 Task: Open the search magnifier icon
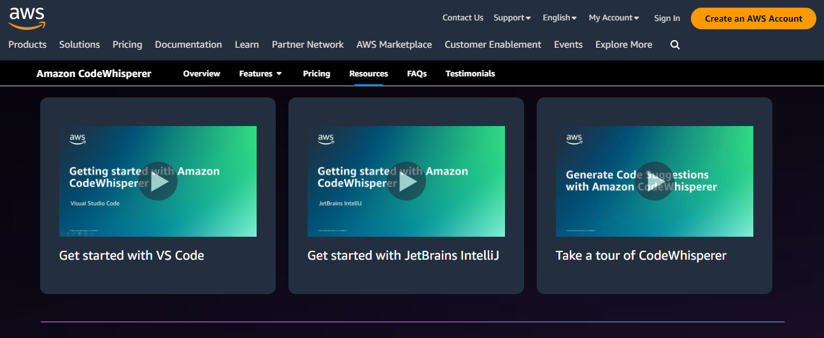(675, 45)
